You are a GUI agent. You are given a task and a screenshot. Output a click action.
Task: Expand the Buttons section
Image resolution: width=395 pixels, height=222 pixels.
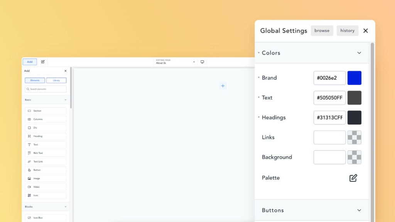[359, 210]
